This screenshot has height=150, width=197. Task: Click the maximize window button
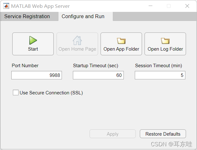(169, 6)
